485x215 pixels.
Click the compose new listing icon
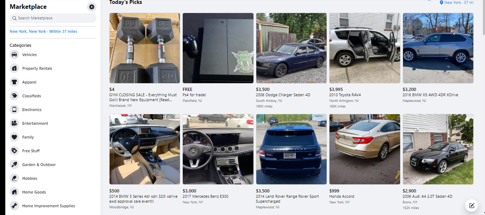point(471,205)
